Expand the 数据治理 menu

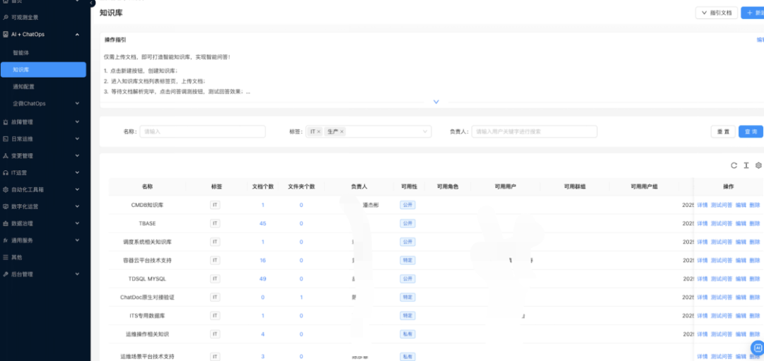pyautogui.click(x=78, y=223)
